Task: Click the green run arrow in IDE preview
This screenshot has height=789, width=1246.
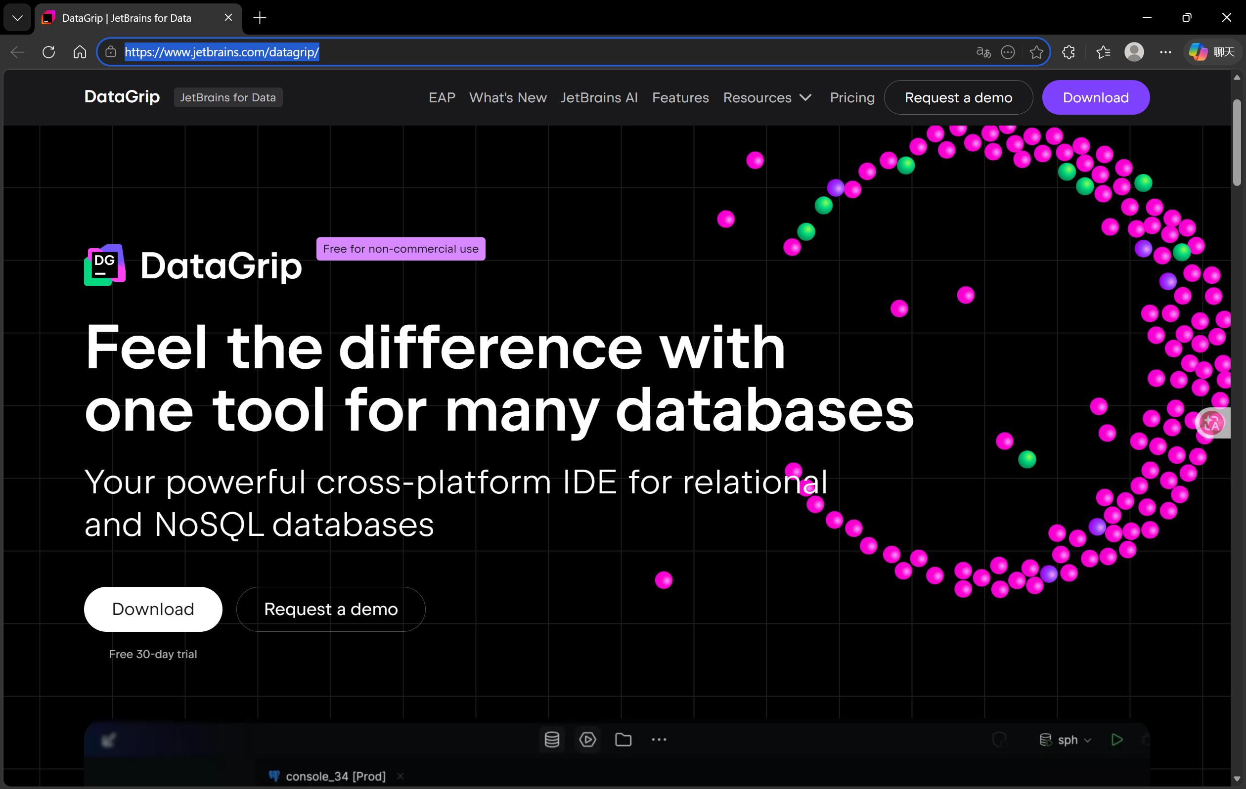Action: 1116,740
